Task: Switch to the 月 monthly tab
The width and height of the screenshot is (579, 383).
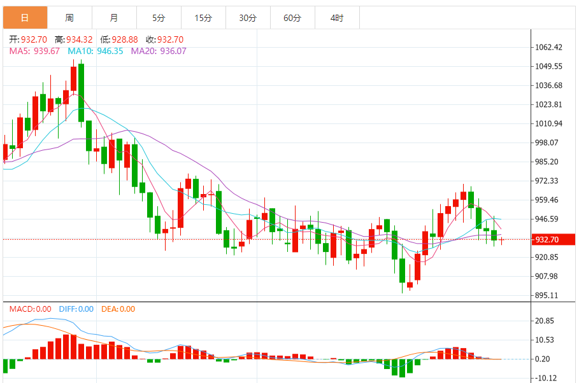Action: (114, 18)
